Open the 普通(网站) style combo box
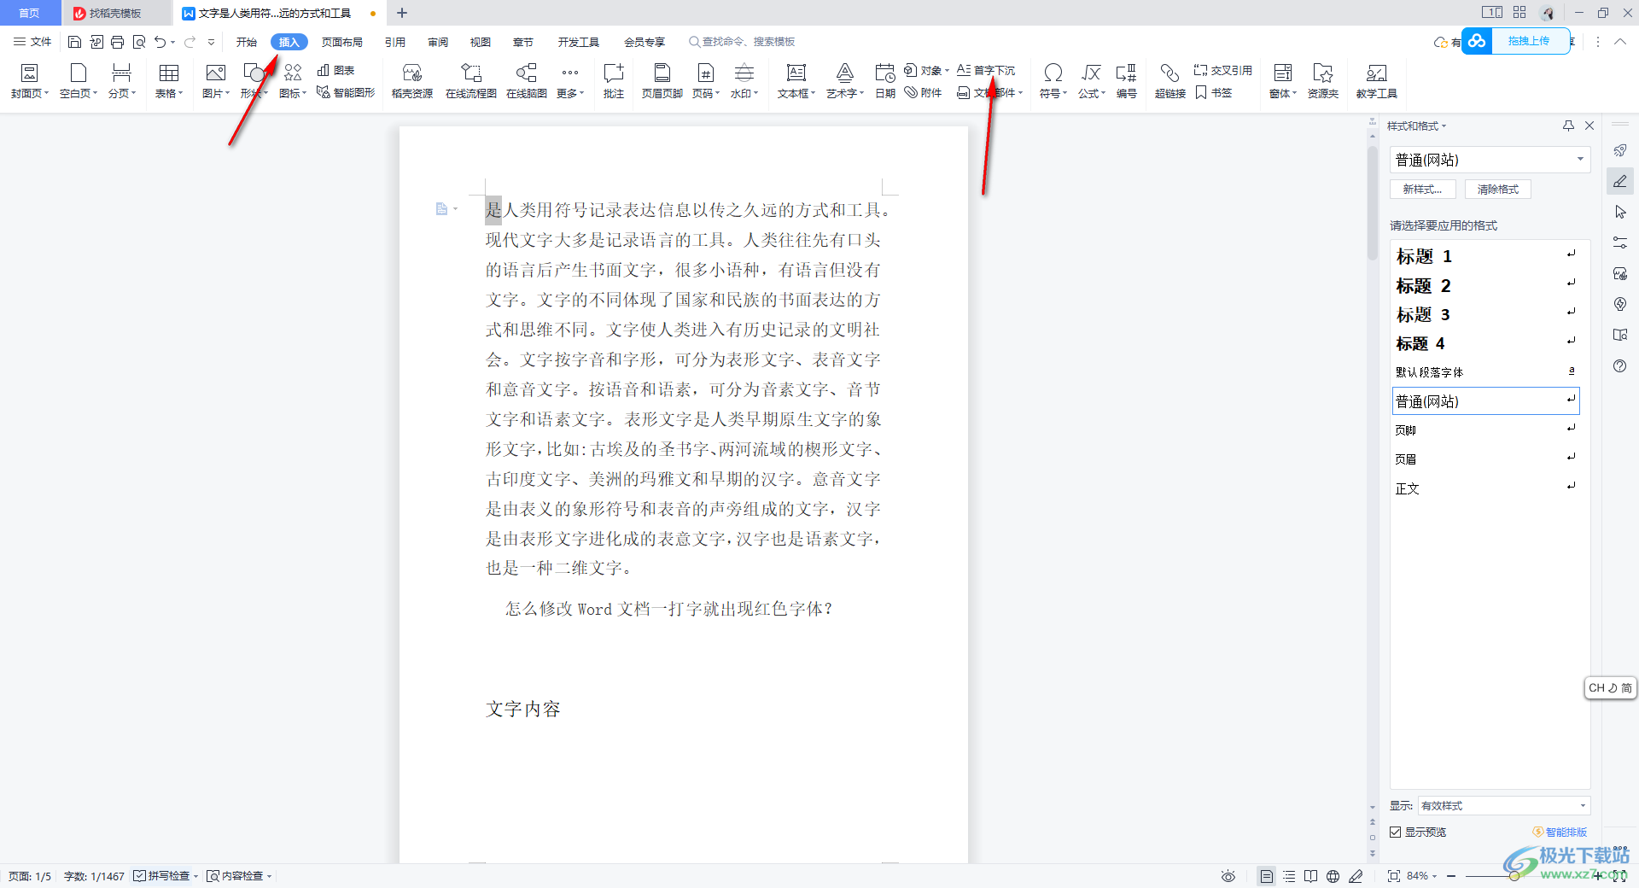 click(1490, 160)
